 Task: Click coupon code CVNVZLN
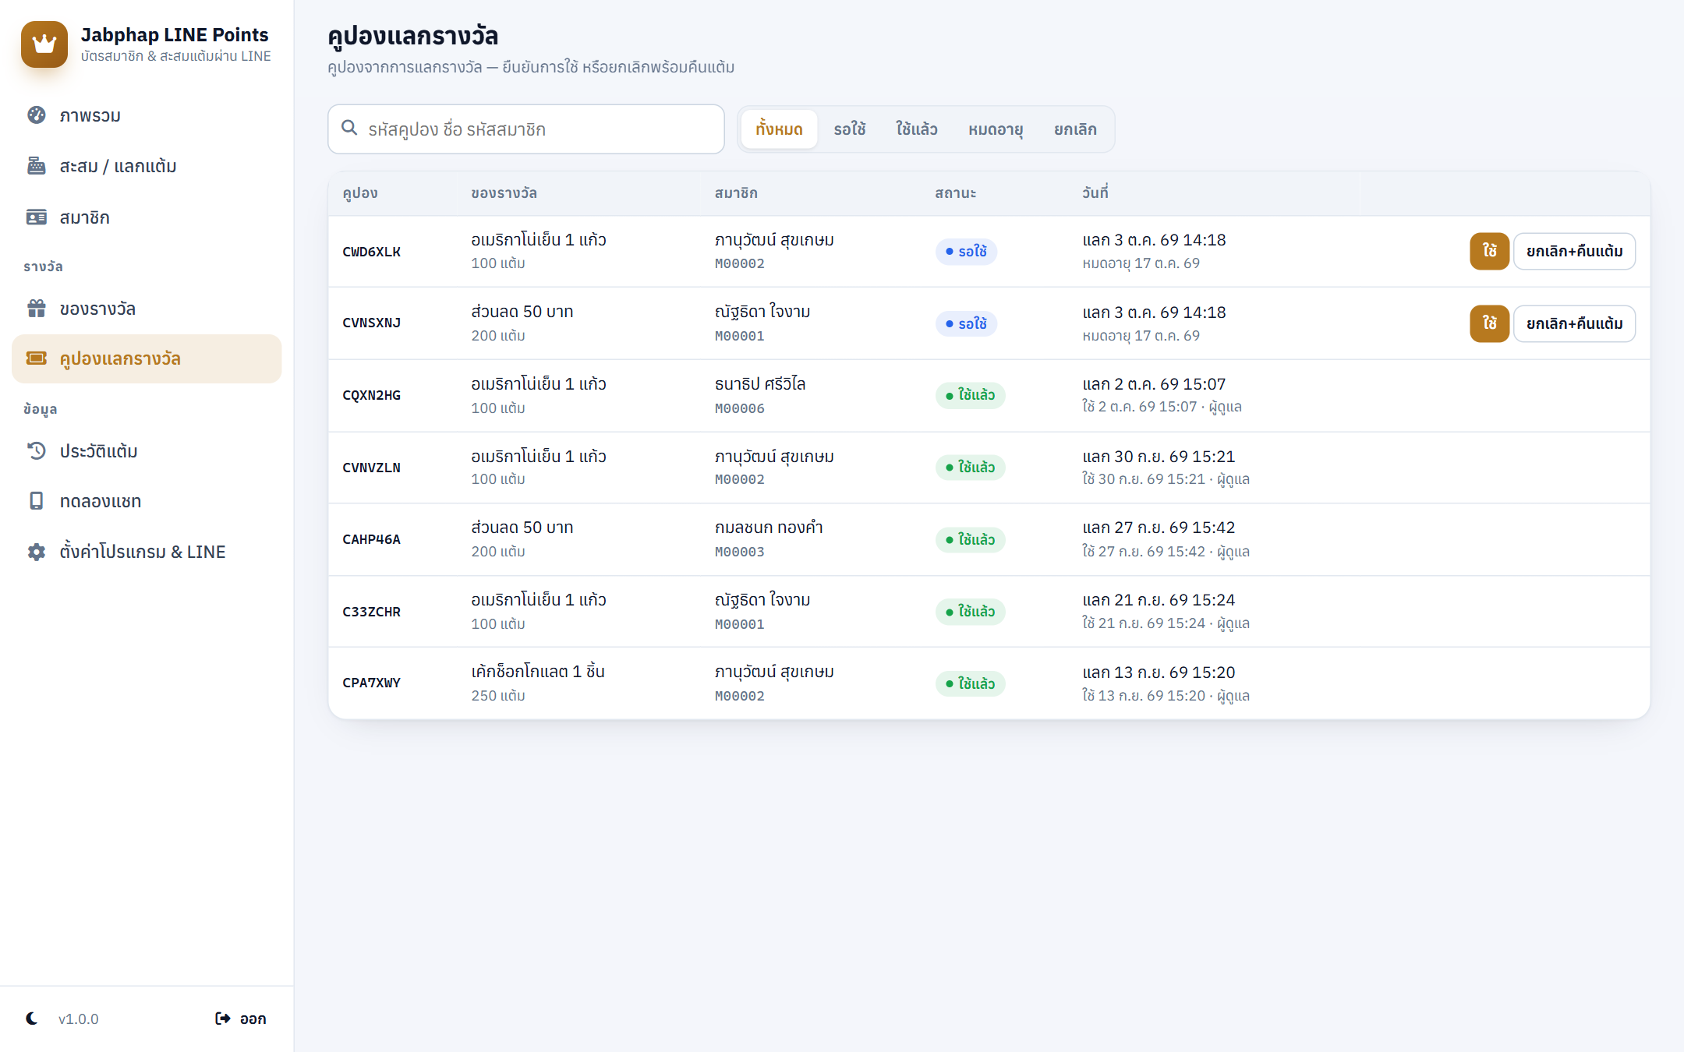click(372, 468)
